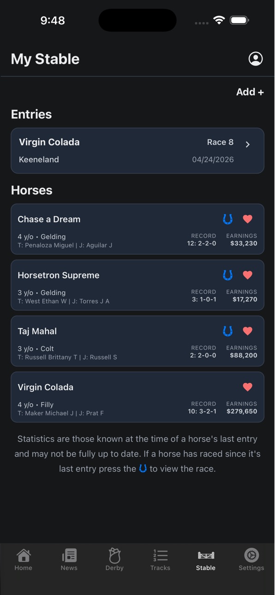Select the Stable tab
This screenshot has height=595, width=275.
coord(206,560)
